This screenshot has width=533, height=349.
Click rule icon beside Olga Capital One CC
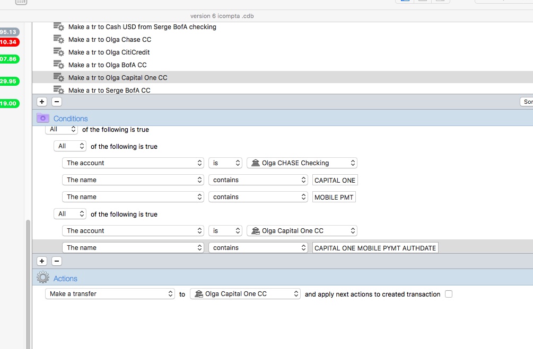tap(58, 77)
